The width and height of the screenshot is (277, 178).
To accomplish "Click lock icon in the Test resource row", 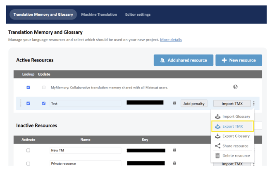I will [x=174, y=103].
